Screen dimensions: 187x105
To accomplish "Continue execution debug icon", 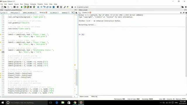I will point(51,7).
